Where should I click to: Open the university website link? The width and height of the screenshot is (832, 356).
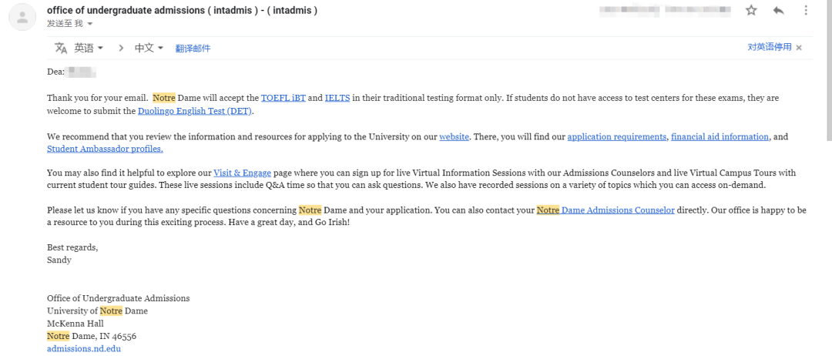pyautogui.click(x=454, y=136)
